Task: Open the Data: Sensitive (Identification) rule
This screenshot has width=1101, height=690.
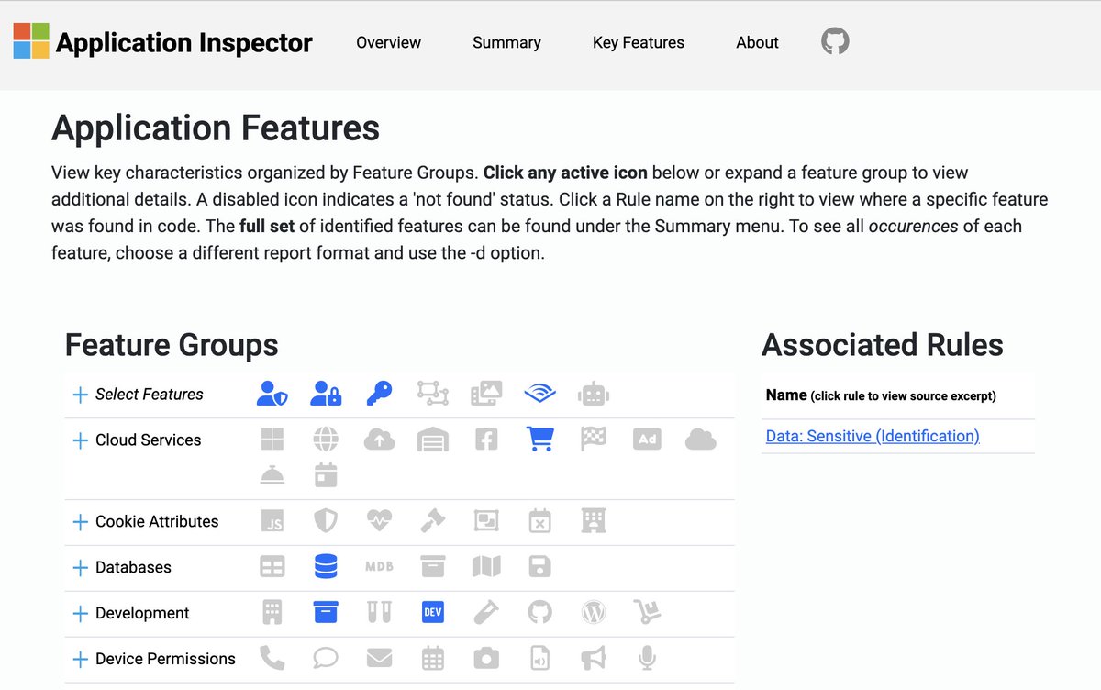Action: 873,436
